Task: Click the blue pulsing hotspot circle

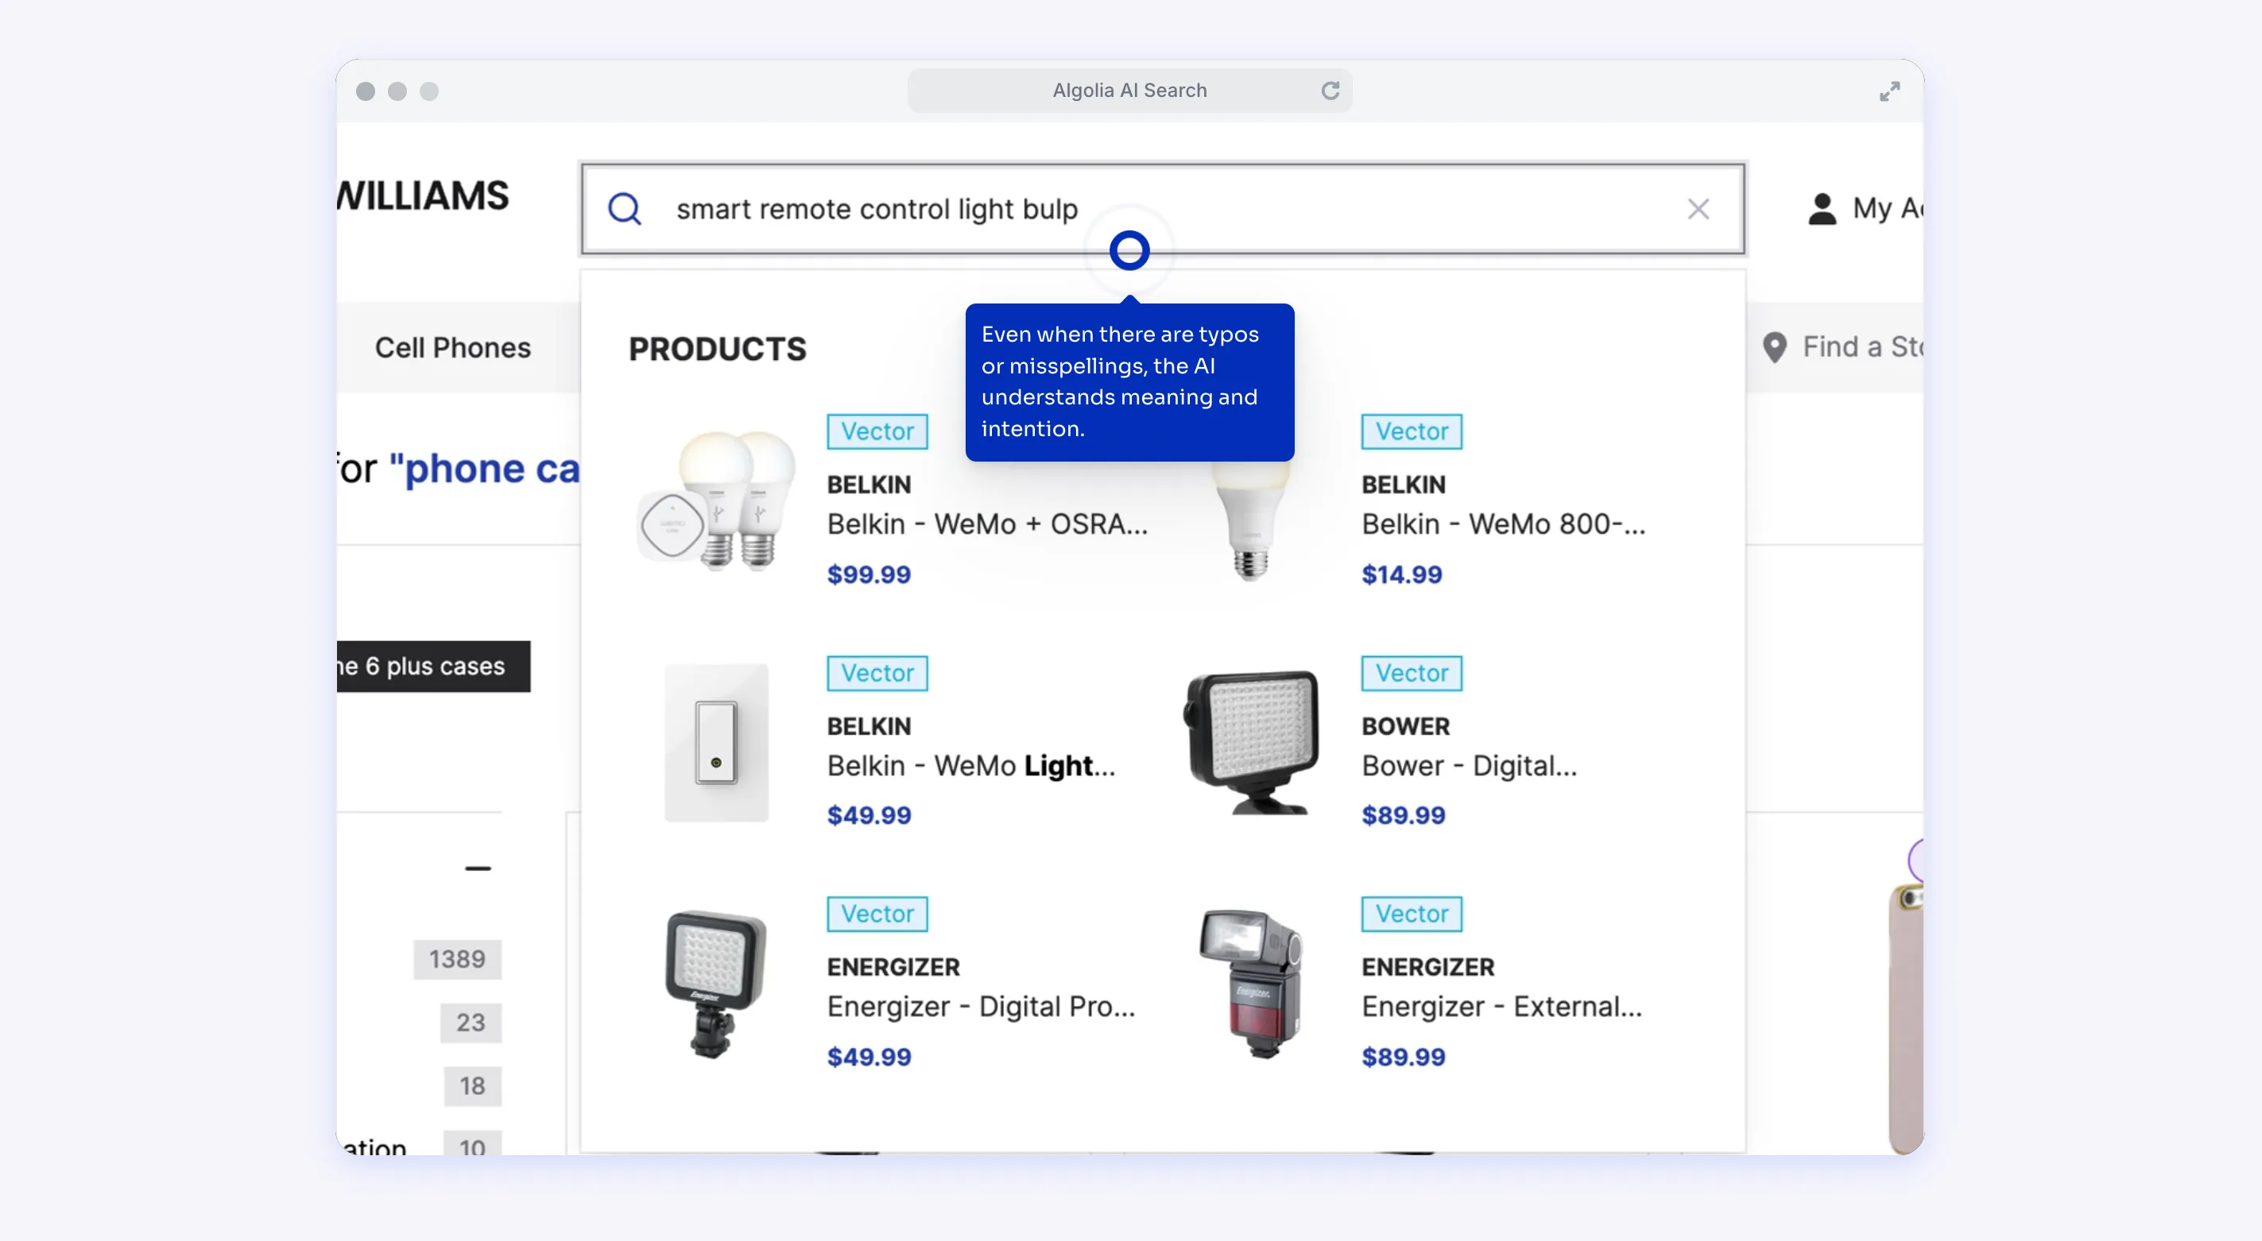Action: point(1129,251)
